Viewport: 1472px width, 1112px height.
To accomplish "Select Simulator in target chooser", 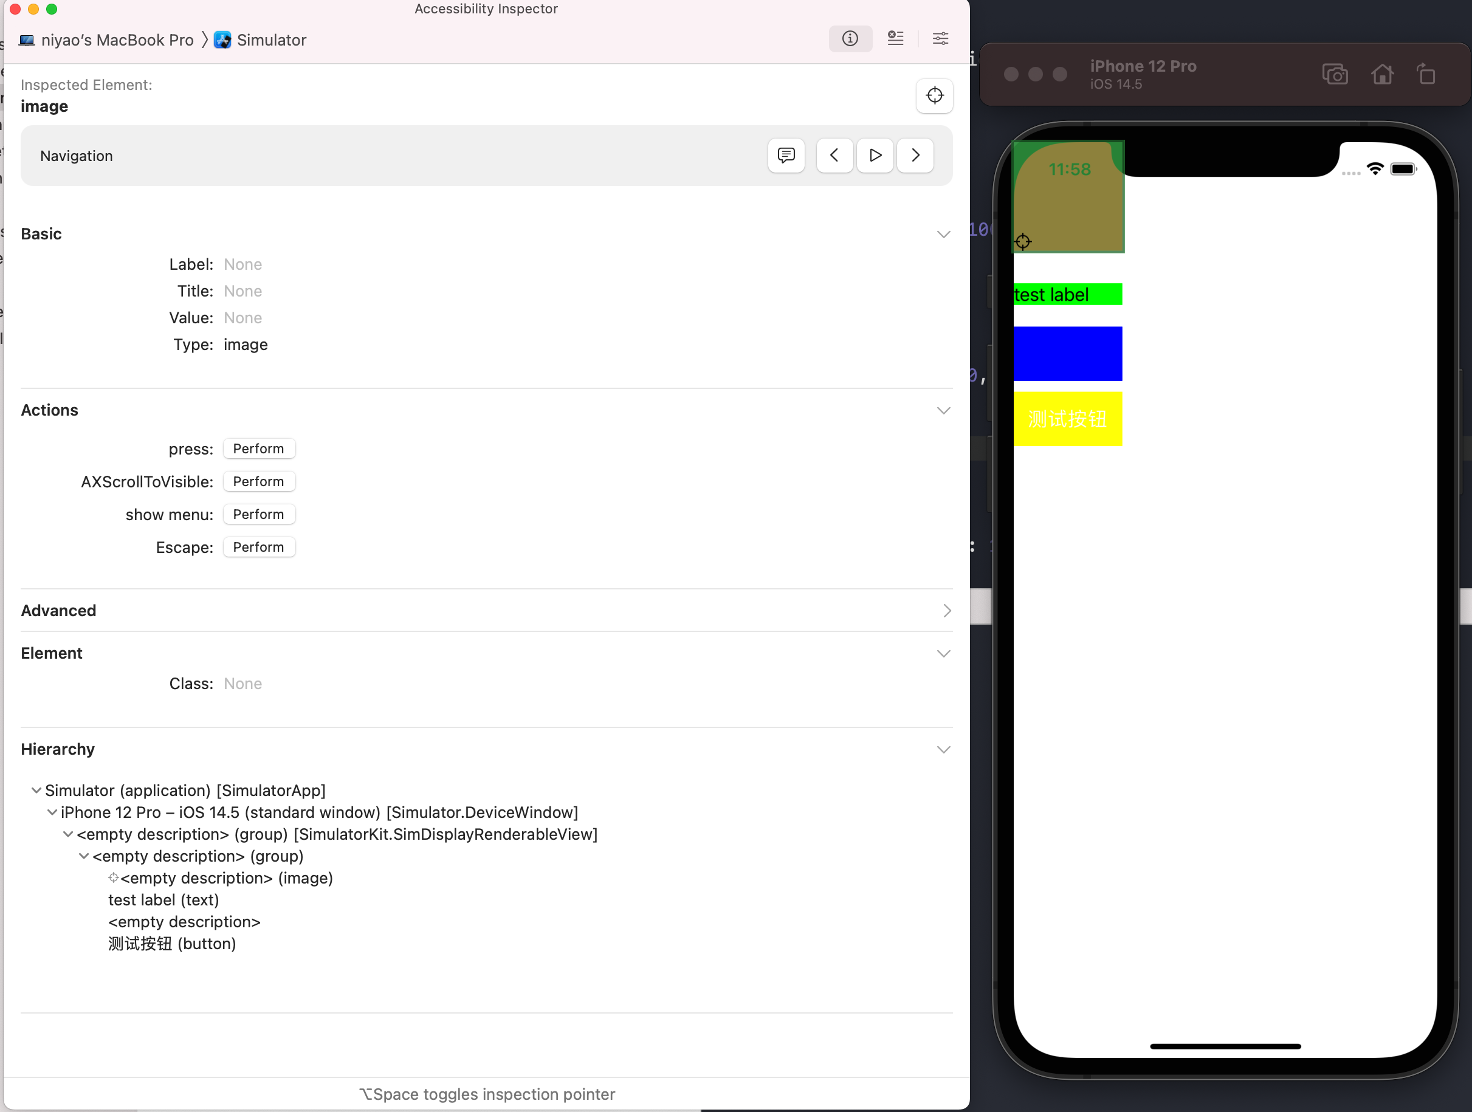I will pos(272,41).
